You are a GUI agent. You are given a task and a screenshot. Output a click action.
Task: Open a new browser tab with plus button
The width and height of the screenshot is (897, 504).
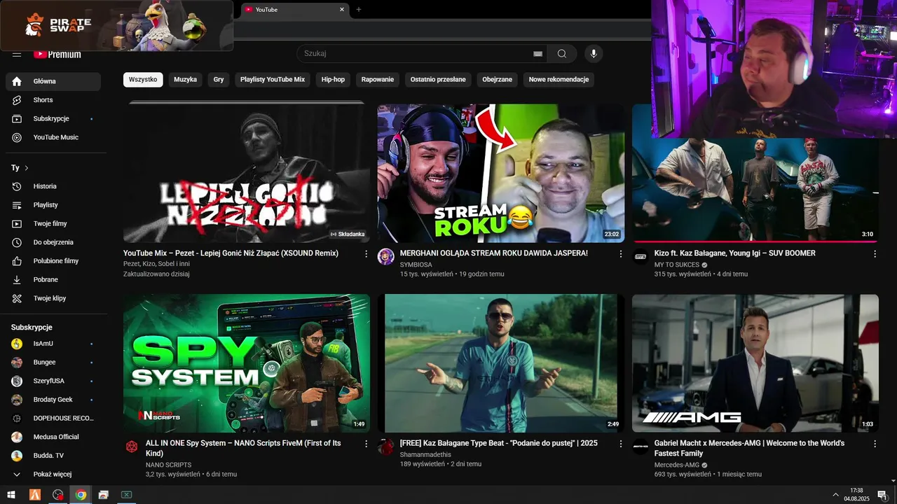(359, 10)
